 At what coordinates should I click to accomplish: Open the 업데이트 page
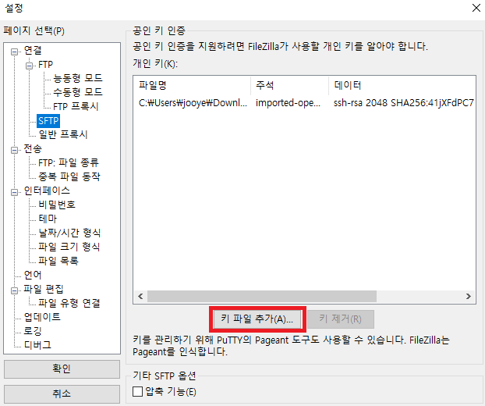42,317
